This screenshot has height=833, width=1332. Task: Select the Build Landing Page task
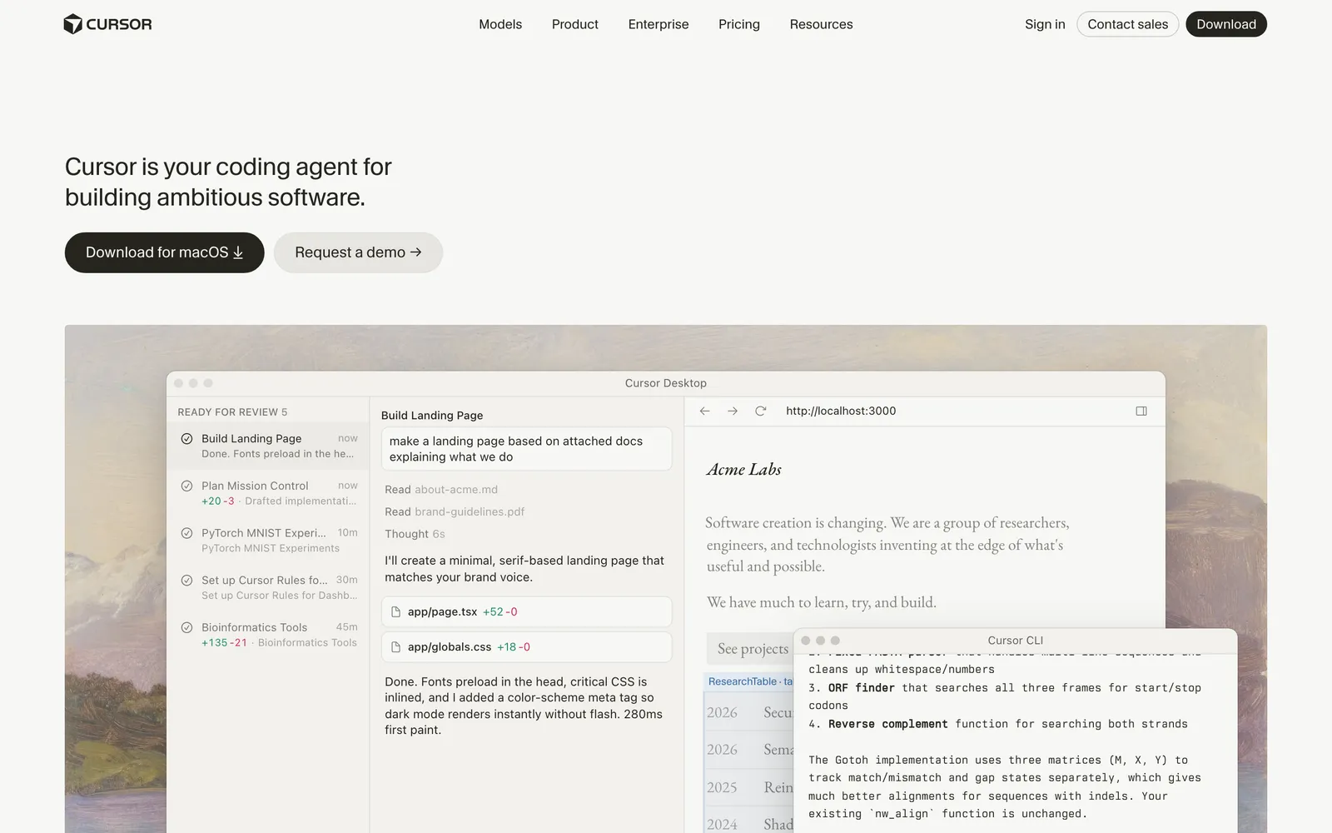coord(269,446)
